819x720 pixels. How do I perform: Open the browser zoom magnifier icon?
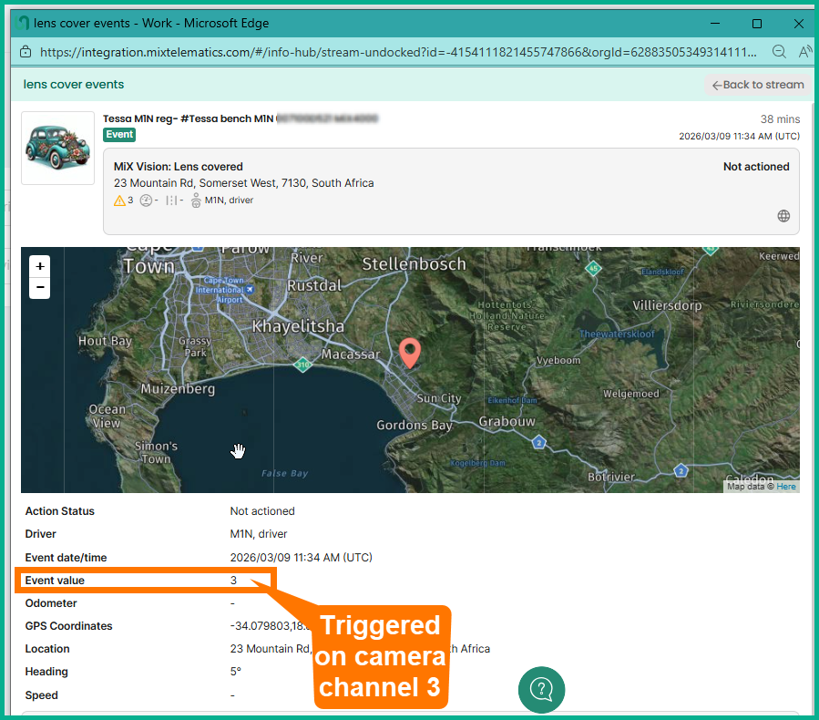(x=779, y=52)
